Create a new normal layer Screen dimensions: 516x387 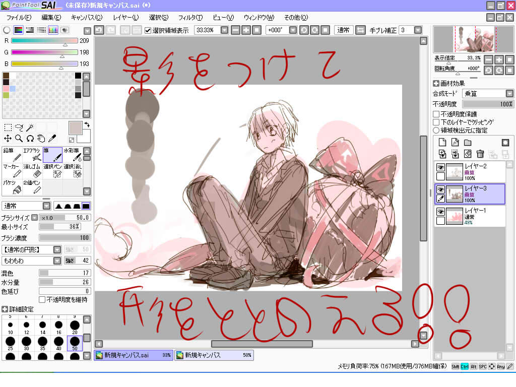pos(442,143)
